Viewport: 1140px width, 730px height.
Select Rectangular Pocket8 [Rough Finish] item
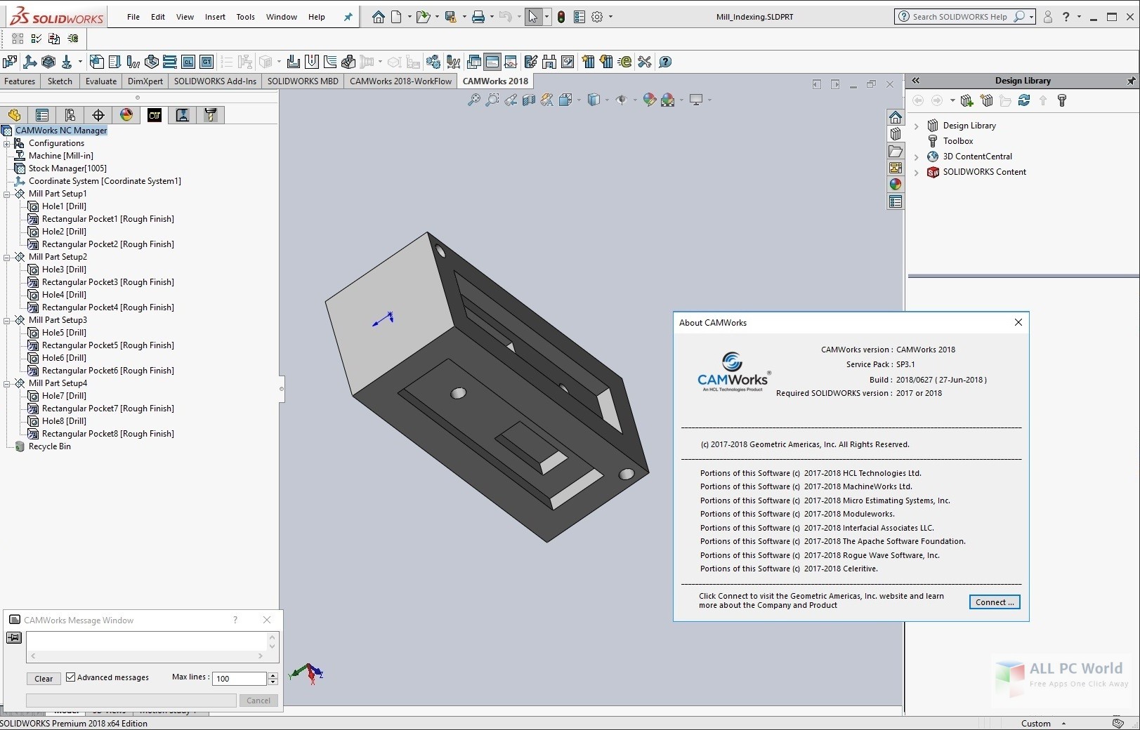click(x=107, y=434)
